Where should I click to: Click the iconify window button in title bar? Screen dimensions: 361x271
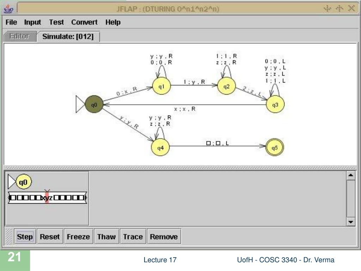(328, 8)
